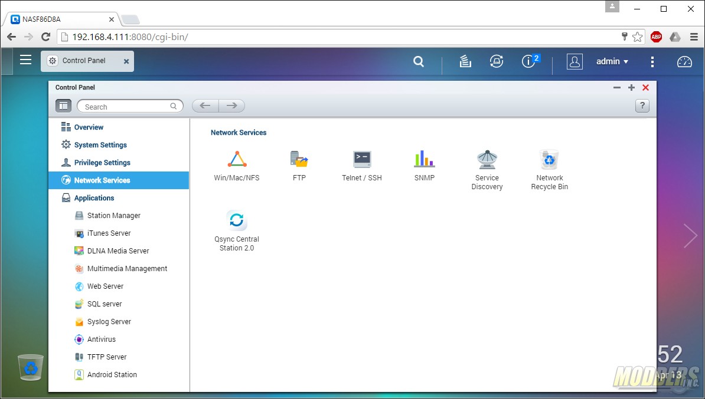Open event notifications with badge 2

(530, 61)
